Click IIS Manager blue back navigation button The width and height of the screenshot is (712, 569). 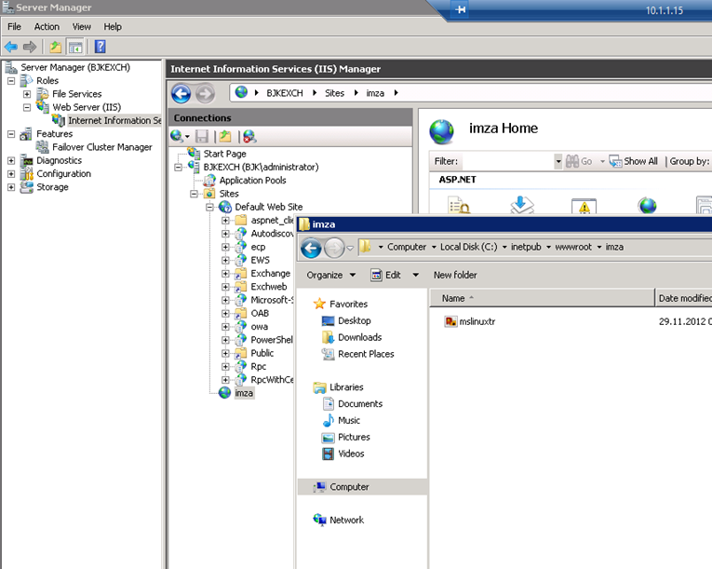[181, 94]
